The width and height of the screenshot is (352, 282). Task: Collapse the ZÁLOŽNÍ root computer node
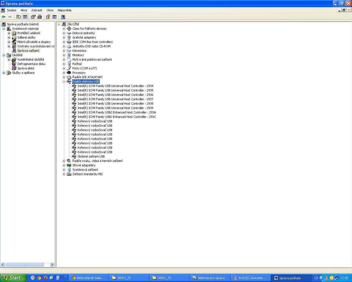59,24
